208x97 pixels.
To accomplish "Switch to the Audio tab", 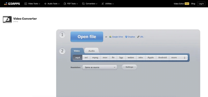I will pos(92,51).
